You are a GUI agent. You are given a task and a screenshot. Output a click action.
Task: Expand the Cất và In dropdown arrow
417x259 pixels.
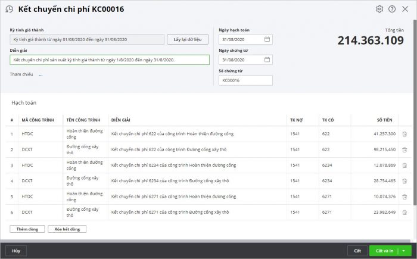click(403, 251)
